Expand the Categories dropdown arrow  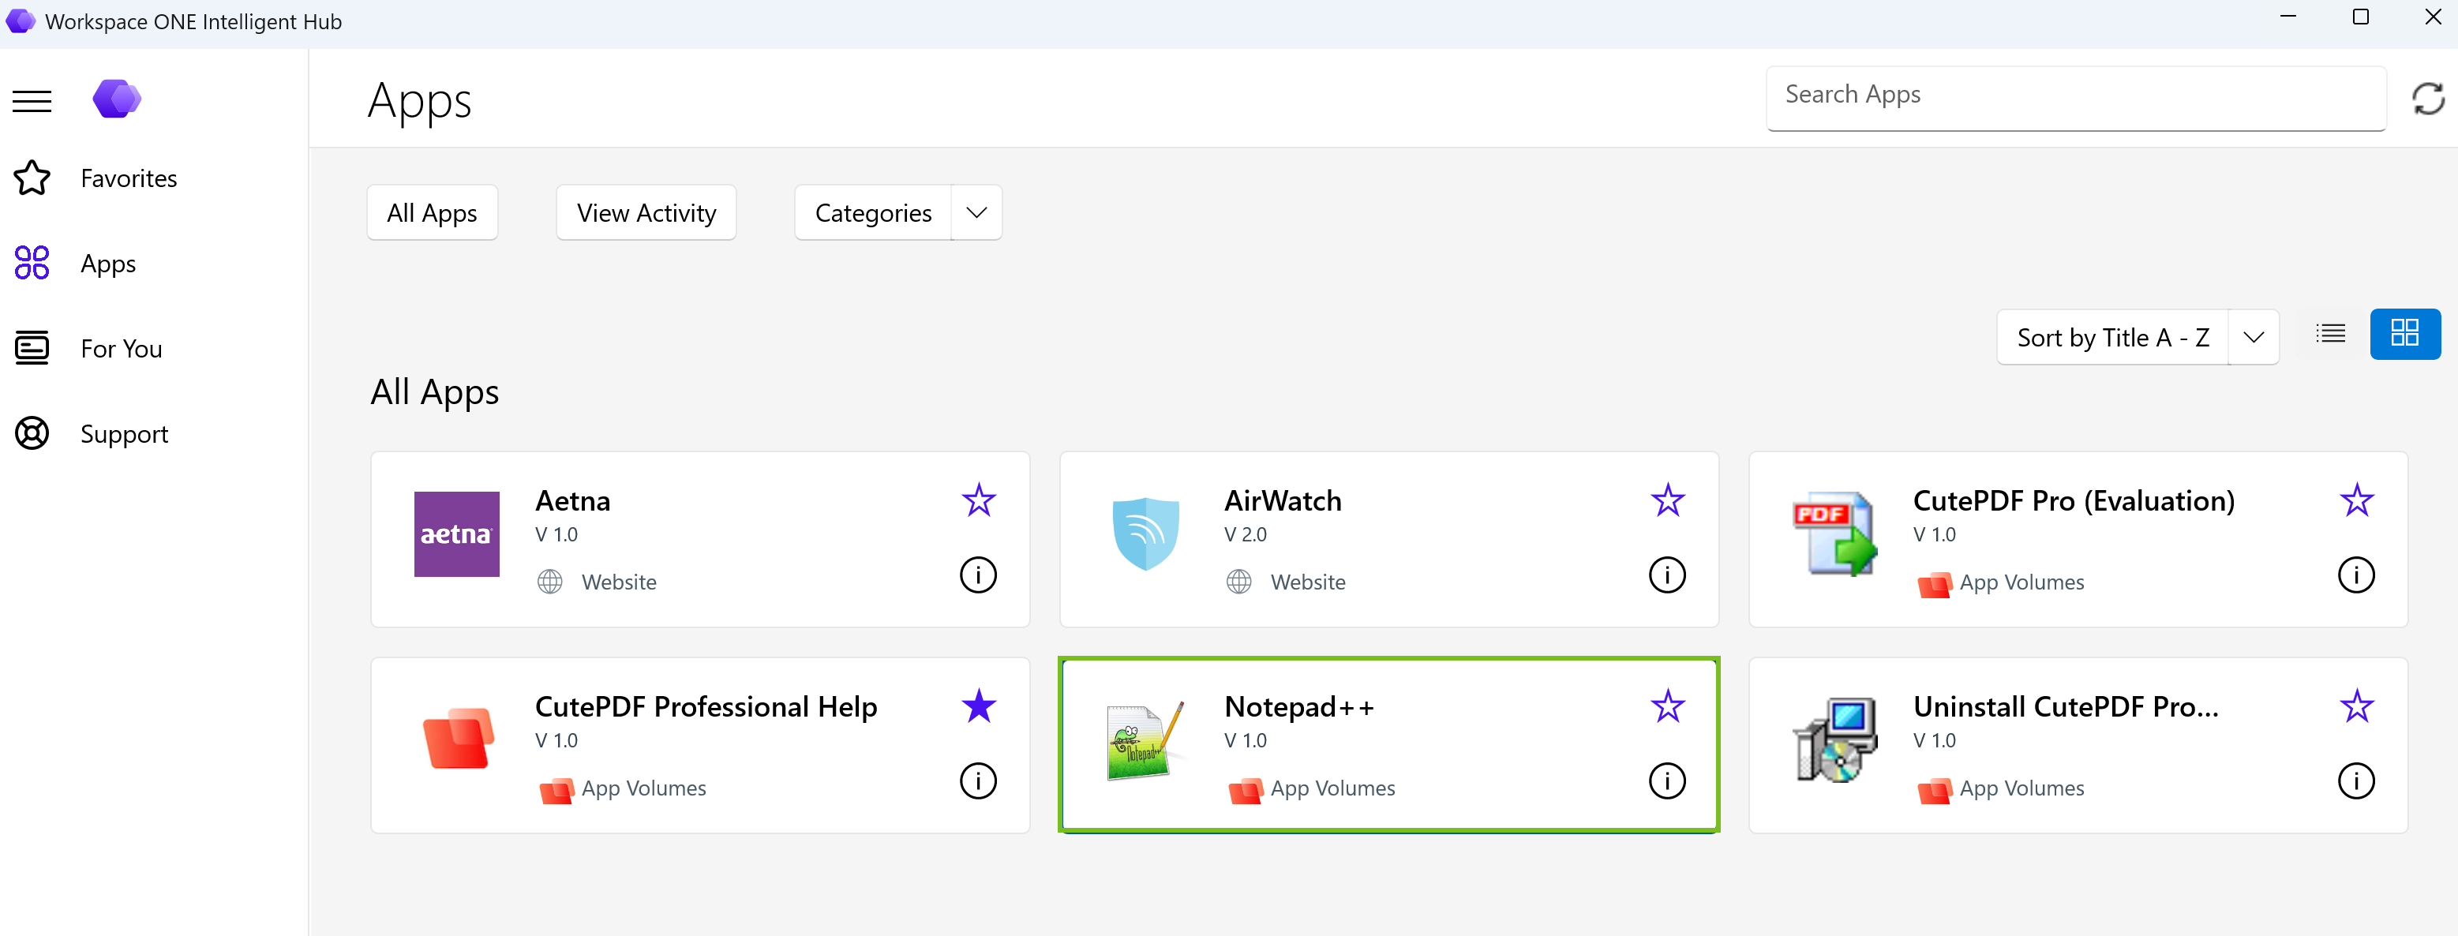coord(976,213)
